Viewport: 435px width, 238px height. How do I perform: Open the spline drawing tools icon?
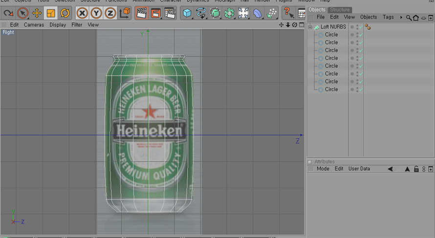[201, 13]
